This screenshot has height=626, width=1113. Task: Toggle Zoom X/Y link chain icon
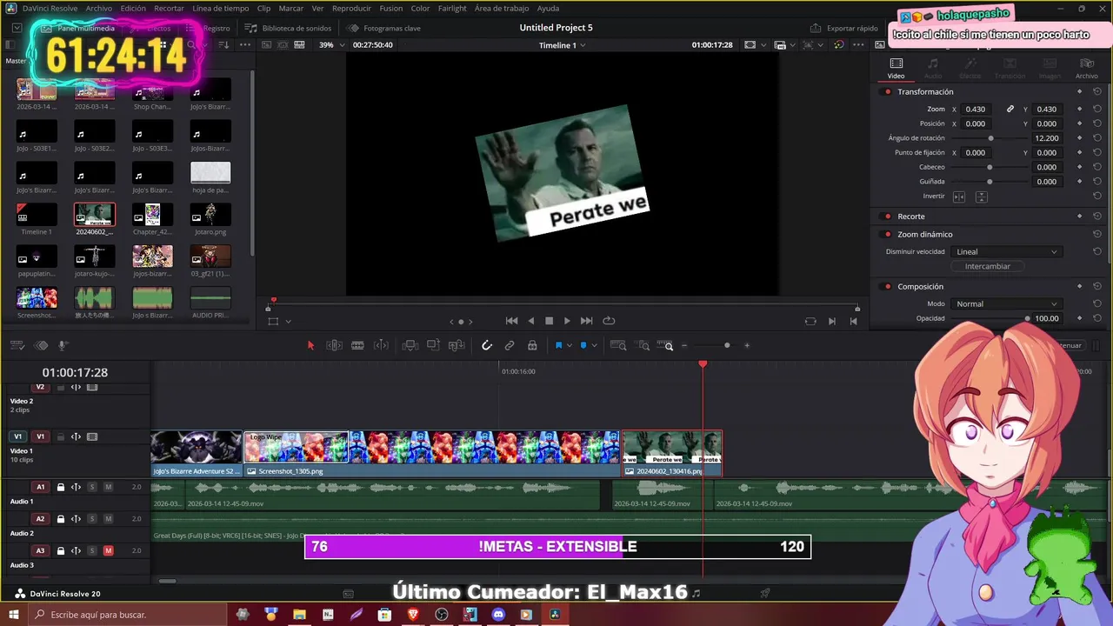[x=1010, y=110]
